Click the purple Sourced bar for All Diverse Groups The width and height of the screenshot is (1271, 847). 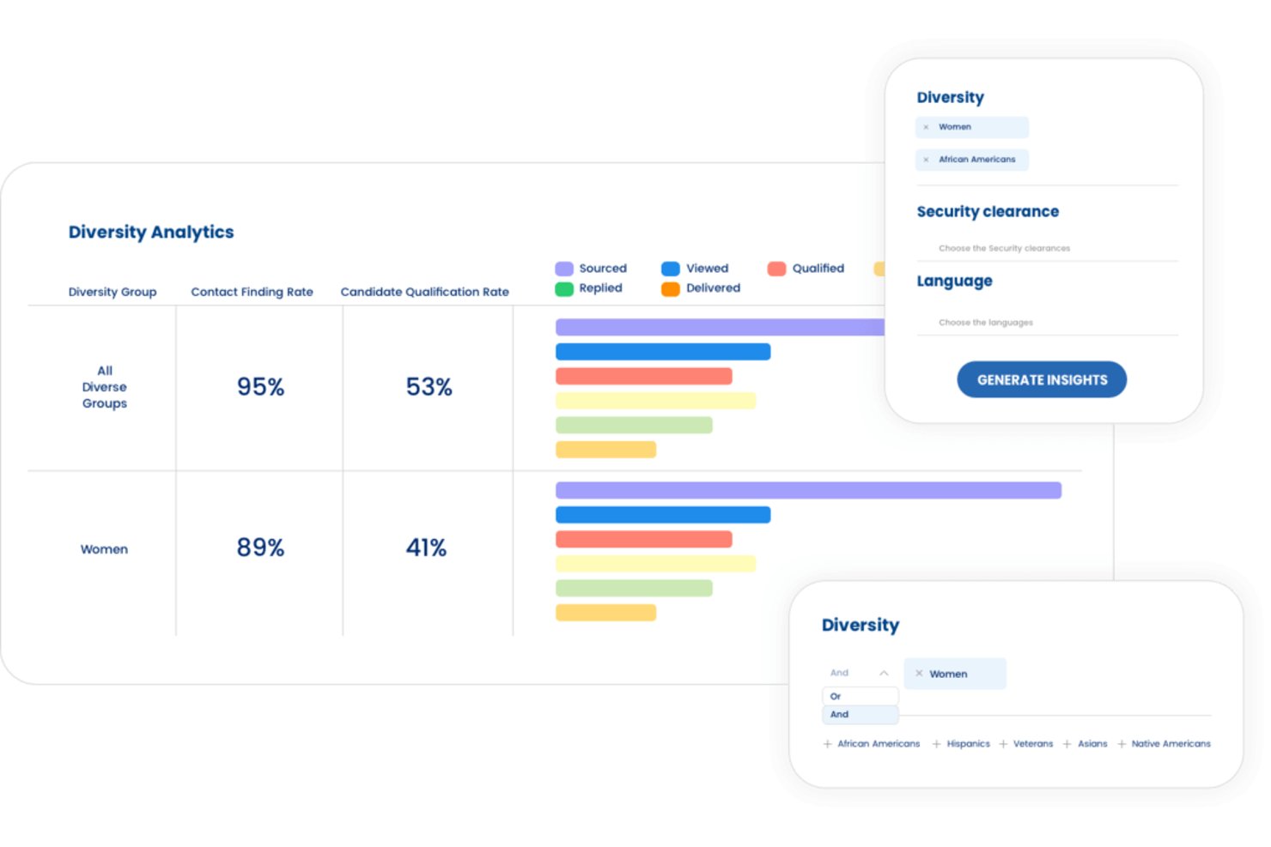[720, 327]
